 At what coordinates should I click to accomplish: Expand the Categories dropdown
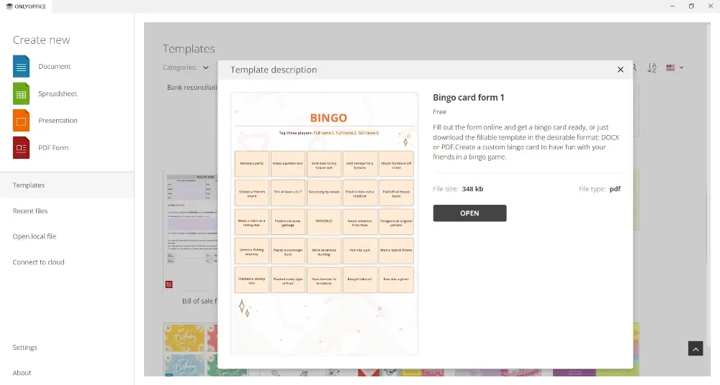[x=205, y=68]
